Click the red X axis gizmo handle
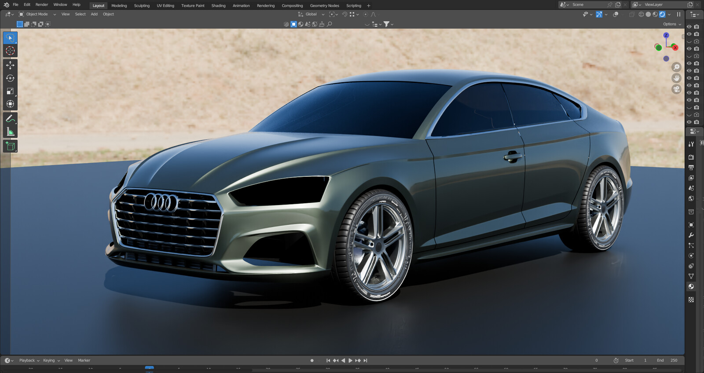Screen dimensions: 704x373 pos(675,48)
